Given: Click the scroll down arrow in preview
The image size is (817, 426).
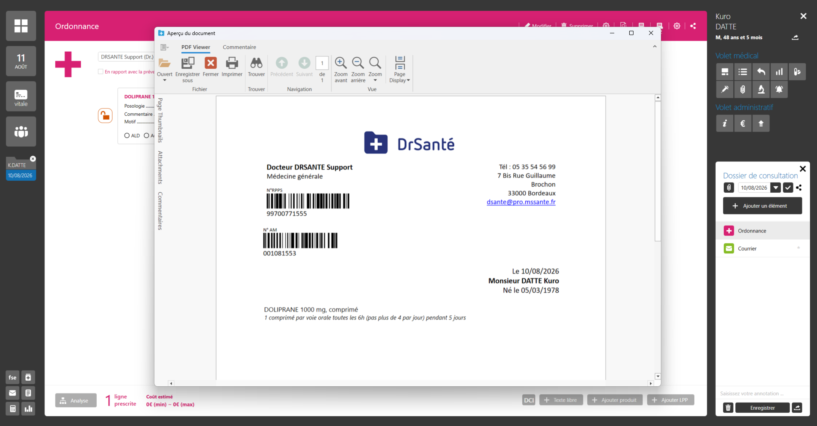Looking at the screenshot, I should click(658, 376).
